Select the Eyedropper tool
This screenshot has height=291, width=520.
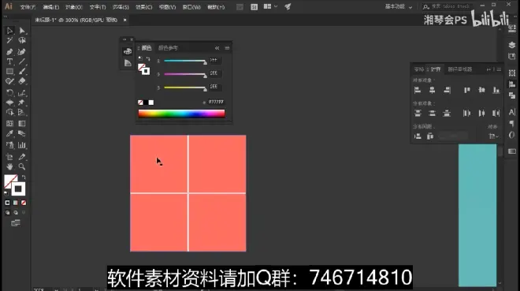click(9, 133)
